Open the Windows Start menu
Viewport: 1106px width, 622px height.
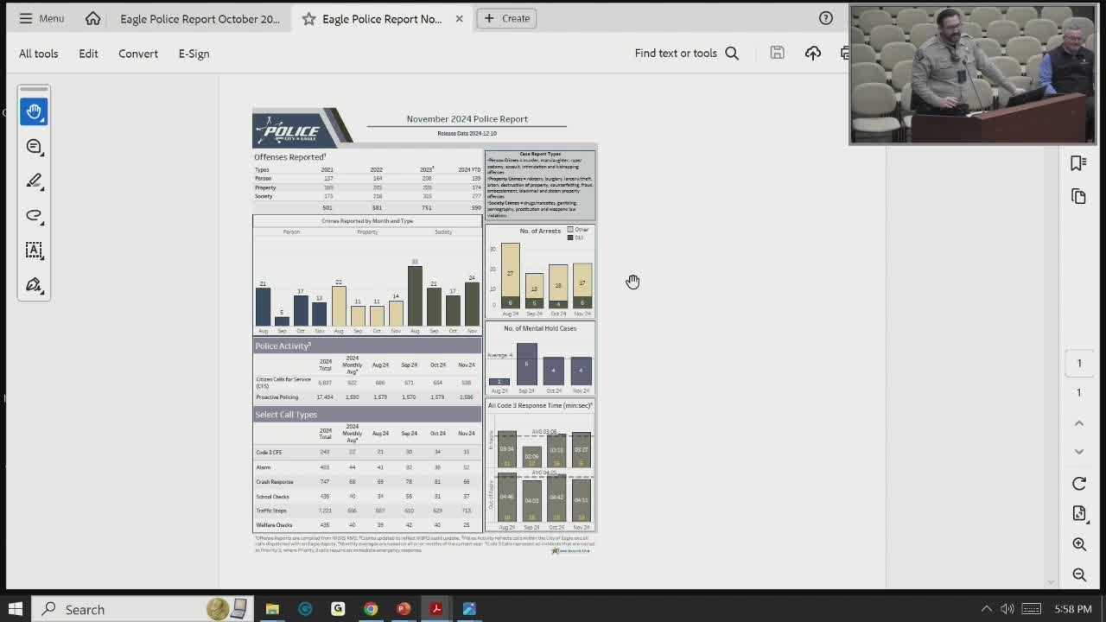(x=16, y=609)
